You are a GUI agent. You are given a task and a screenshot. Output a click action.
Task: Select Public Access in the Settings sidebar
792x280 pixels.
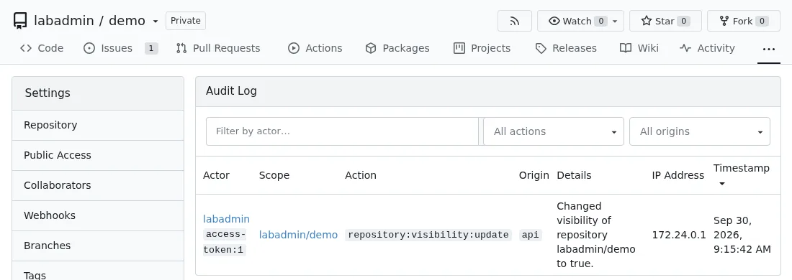click(x=98, y=155)
